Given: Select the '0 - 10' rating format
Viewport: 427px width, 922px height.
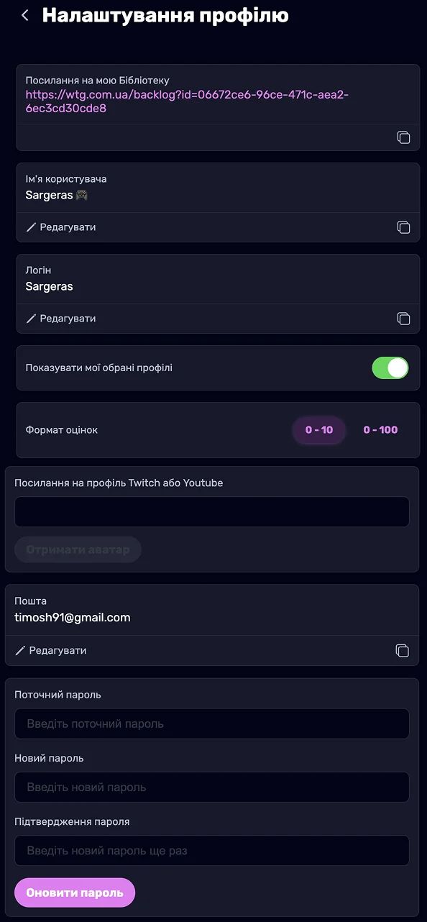Looking at the screenshot, I should (318, 429).
